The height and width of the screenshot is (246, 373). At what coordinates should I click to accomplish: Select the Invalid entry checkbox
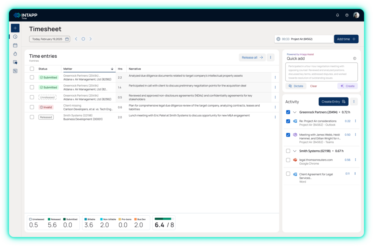tap(32, 107)
